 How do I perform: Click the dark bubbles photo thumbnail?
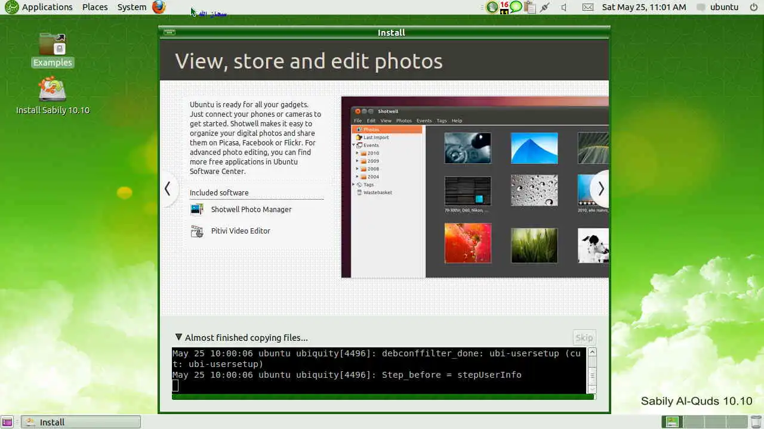(468, 148)
